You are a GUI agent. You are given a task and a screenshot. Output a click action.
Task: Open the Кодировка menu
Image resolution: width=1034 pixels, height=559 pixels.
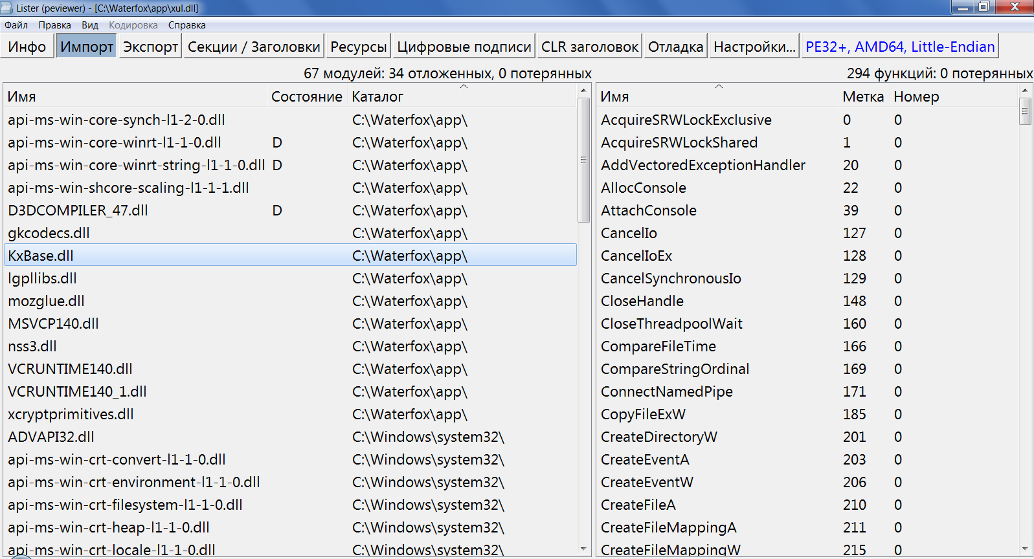coord(133,25)
